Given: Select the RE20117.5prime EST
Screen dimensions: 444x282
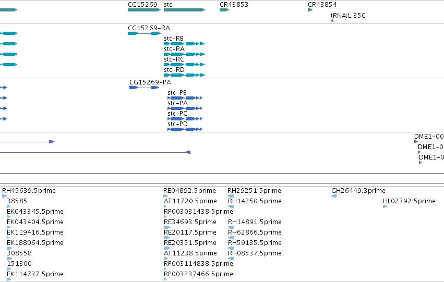Looking at the screenshot, I should (190, 232).
